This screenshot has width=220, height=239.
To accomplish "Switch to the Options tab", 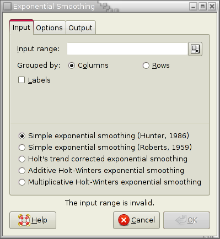I will (49, 28).
